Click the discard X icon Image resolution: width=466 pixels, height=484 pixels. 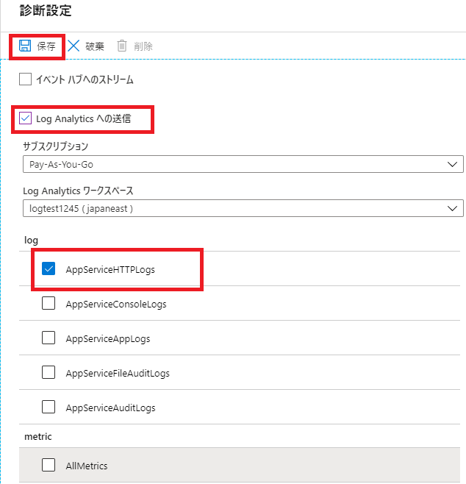tap(74, 46)
